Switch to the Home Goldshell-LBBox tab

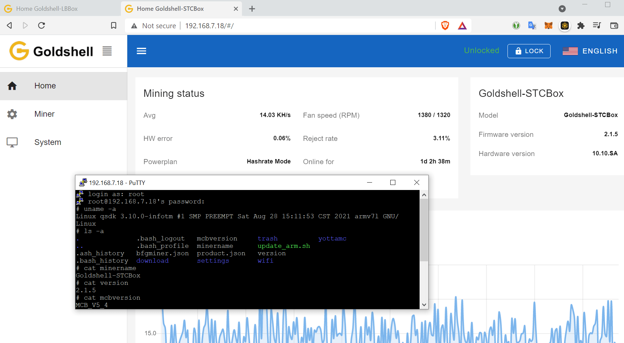click(x=60, y=9)
